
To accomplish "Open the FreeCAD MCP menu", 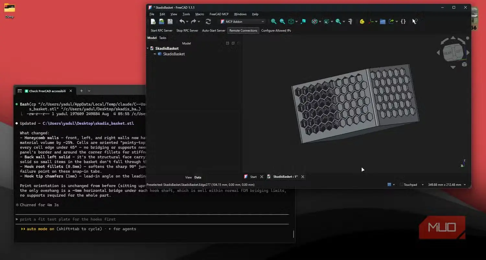I will click(219, 14).
